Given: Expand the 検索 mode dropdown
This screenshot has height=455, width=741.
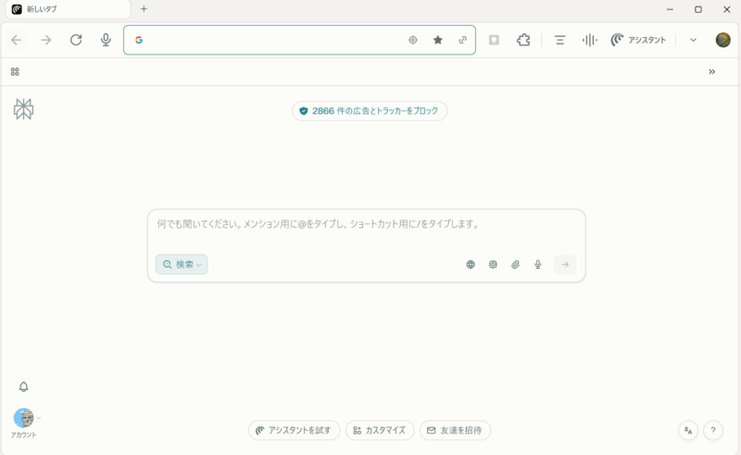Looking at the screenshot, I should click(x=182, y=264).
